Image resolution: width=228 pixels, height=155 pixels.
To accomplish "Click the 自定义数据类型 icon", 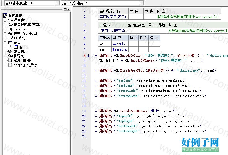I will (x=10, y=34).
